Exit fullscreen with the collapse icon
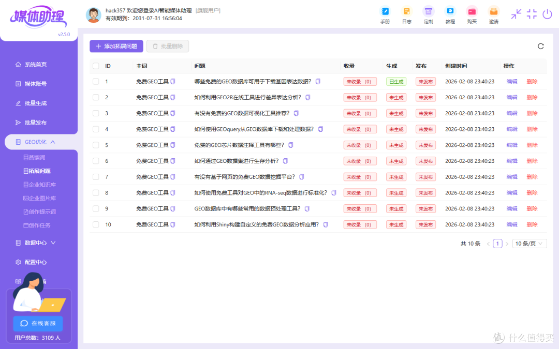Image resolution: width=559 pixels, height=349 pixels. 532,14
